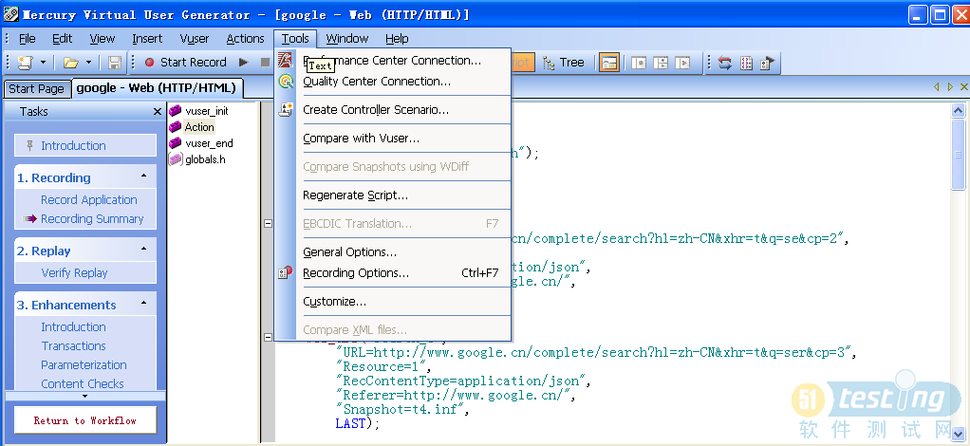
Task: Collapse the upper code block minus marker
Action: point(268,224)
